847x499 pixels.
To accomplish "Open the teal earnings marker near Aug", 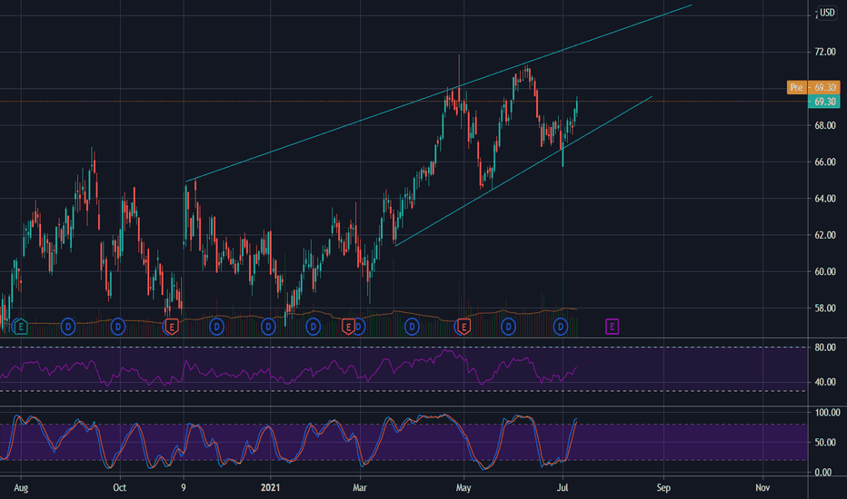I will pyautogui.click(x=20, y=327).
